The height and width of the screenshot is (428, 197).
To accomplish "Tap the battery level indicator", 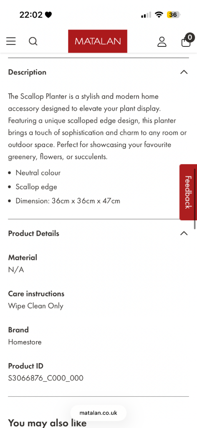I will pos(174,15).
